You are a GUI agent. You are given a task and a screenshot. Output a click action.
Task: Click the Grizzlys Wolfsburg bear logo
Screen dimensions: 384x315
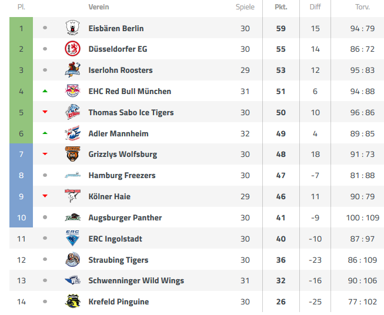(x=72, y=154)
